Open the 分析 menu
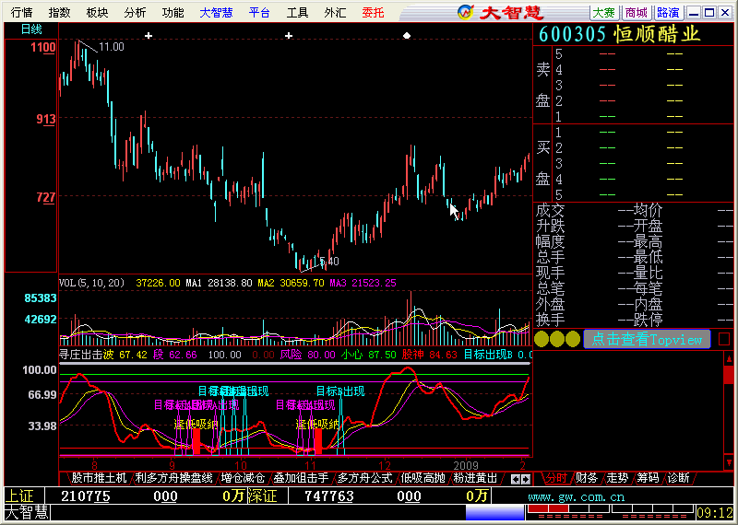 (135, 13)
